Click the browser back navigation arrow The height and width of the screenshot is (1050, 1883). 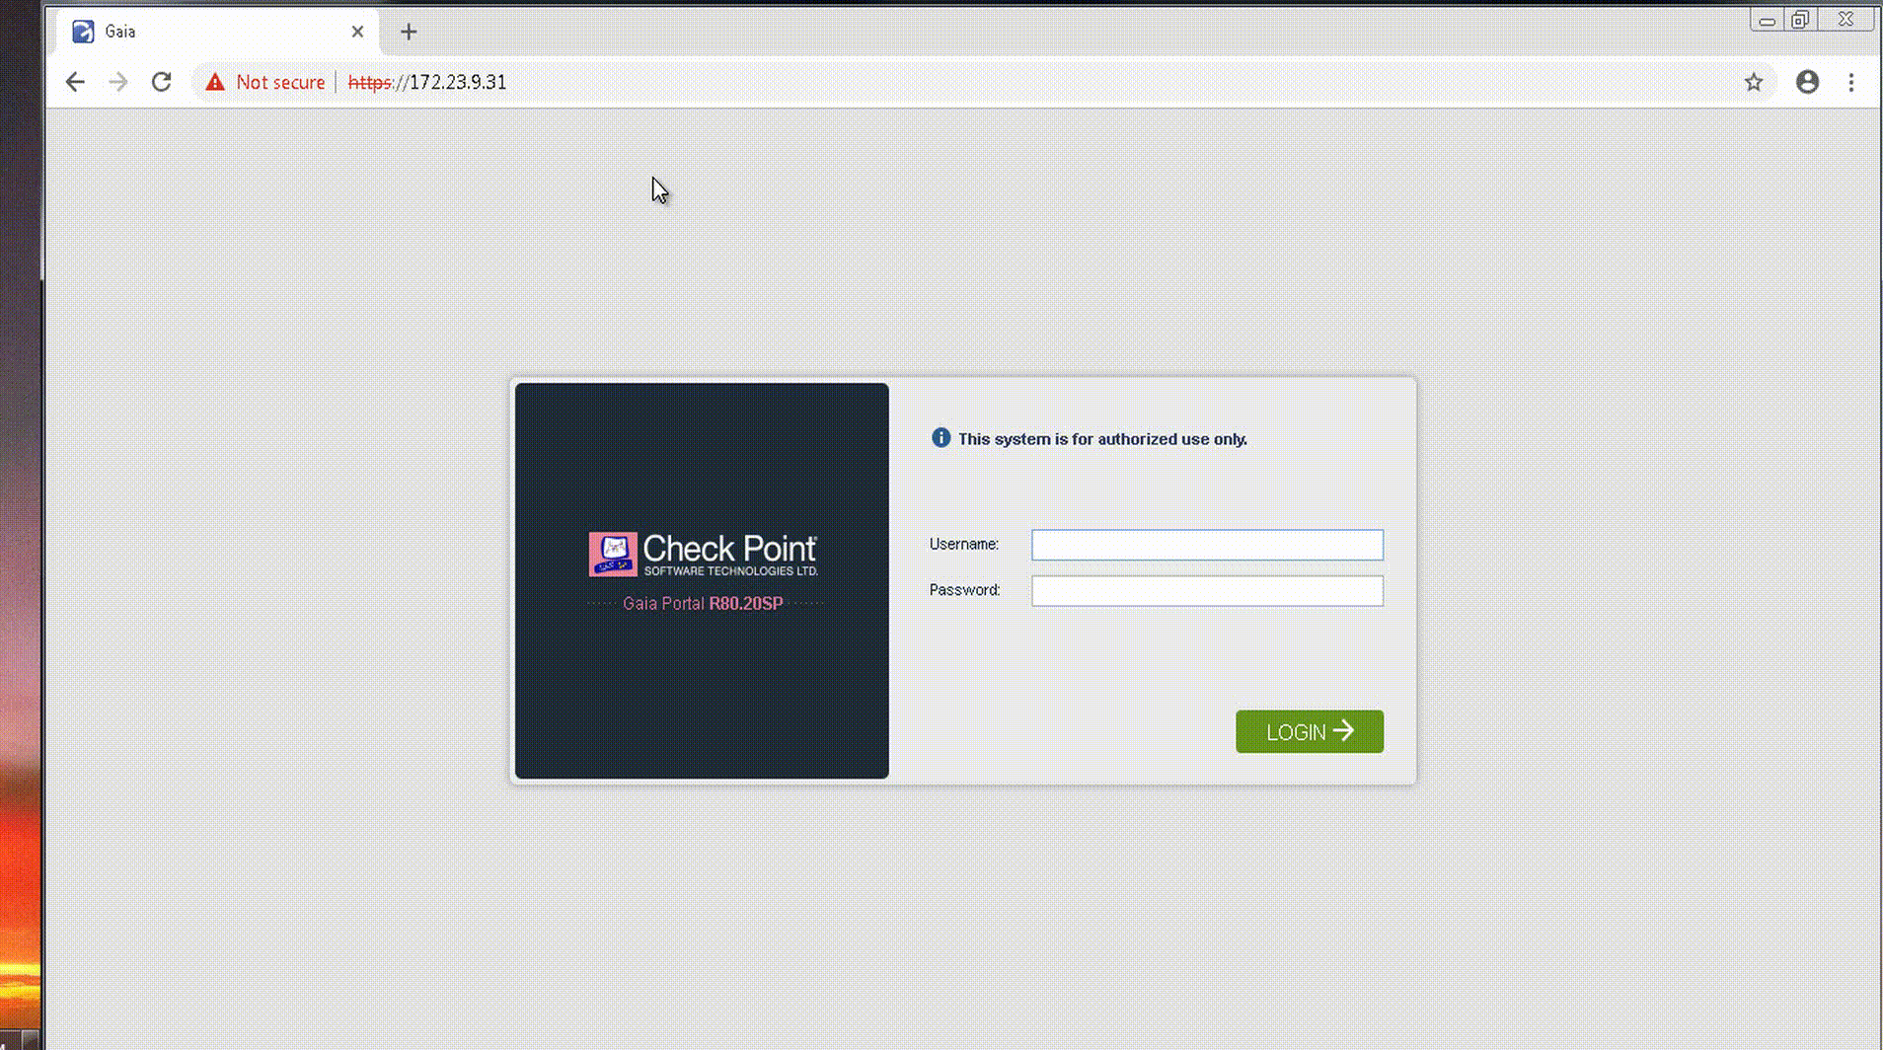click(75, 82)
